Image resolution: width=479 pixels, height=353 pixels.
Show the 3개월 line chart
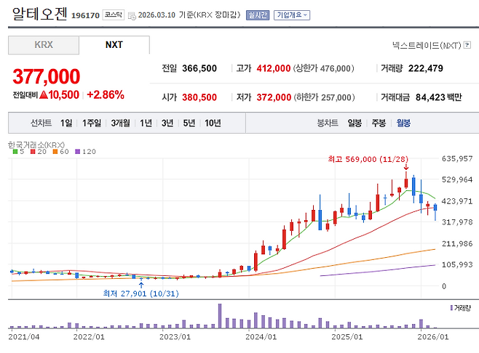pyautogui.click(x=121, y=123)
